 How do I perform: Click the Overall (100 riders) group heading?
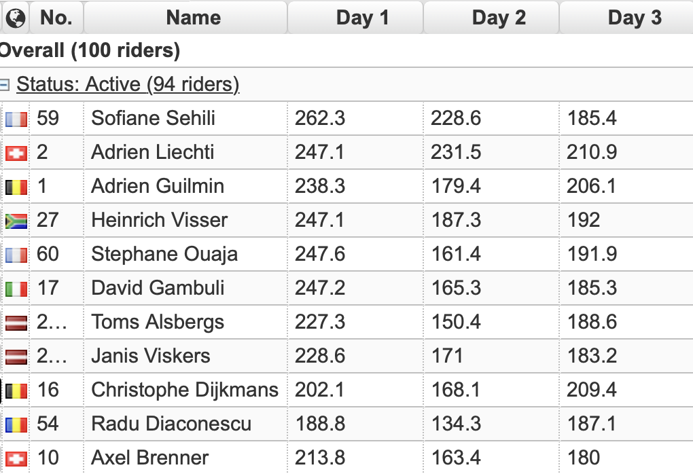90,50
